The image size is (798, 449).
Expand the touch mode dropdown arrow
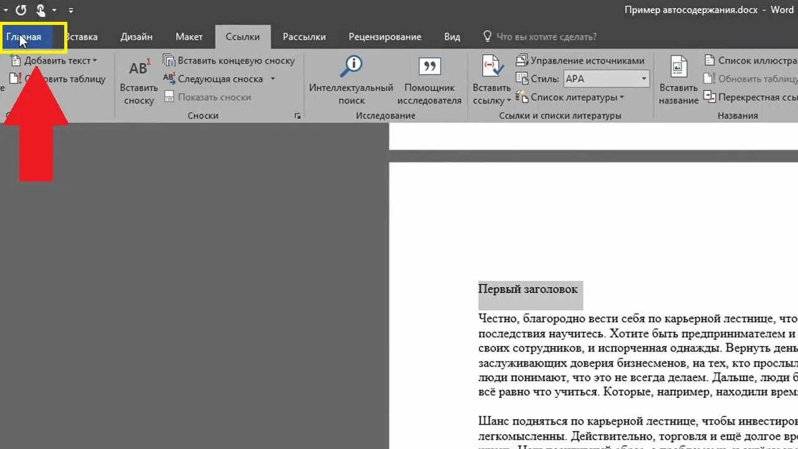(x=54, y=10)
